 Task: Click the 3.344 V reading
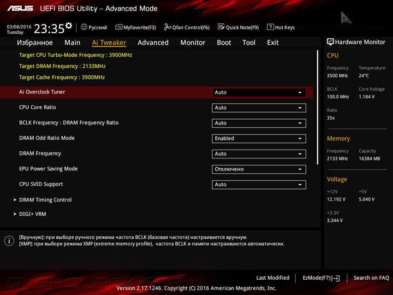point(335,220)
